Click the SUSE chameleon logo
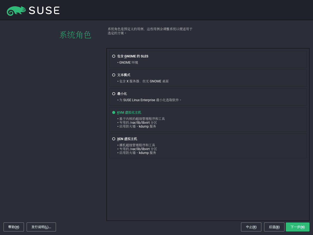 point(16,11)
